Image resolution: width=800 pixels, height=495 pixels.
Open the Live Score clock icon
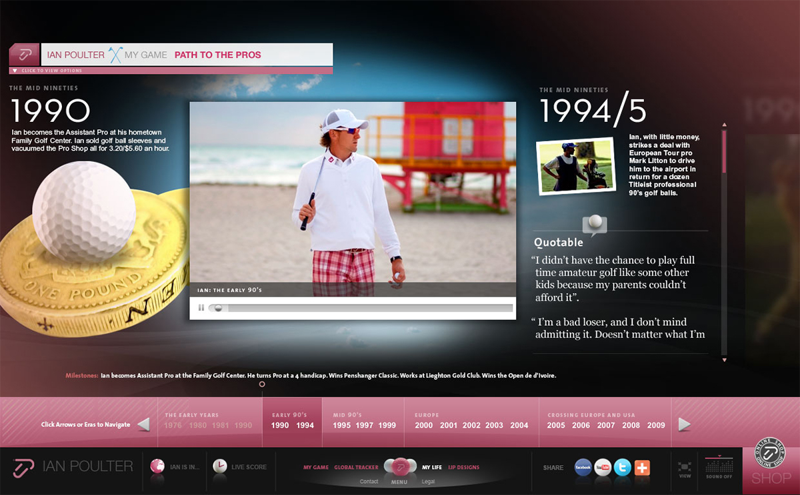click(219, 466)
